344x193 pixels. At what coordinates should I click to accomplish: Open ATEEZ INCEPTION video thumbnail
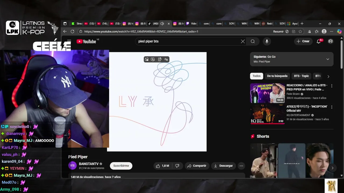pos(267,114)
